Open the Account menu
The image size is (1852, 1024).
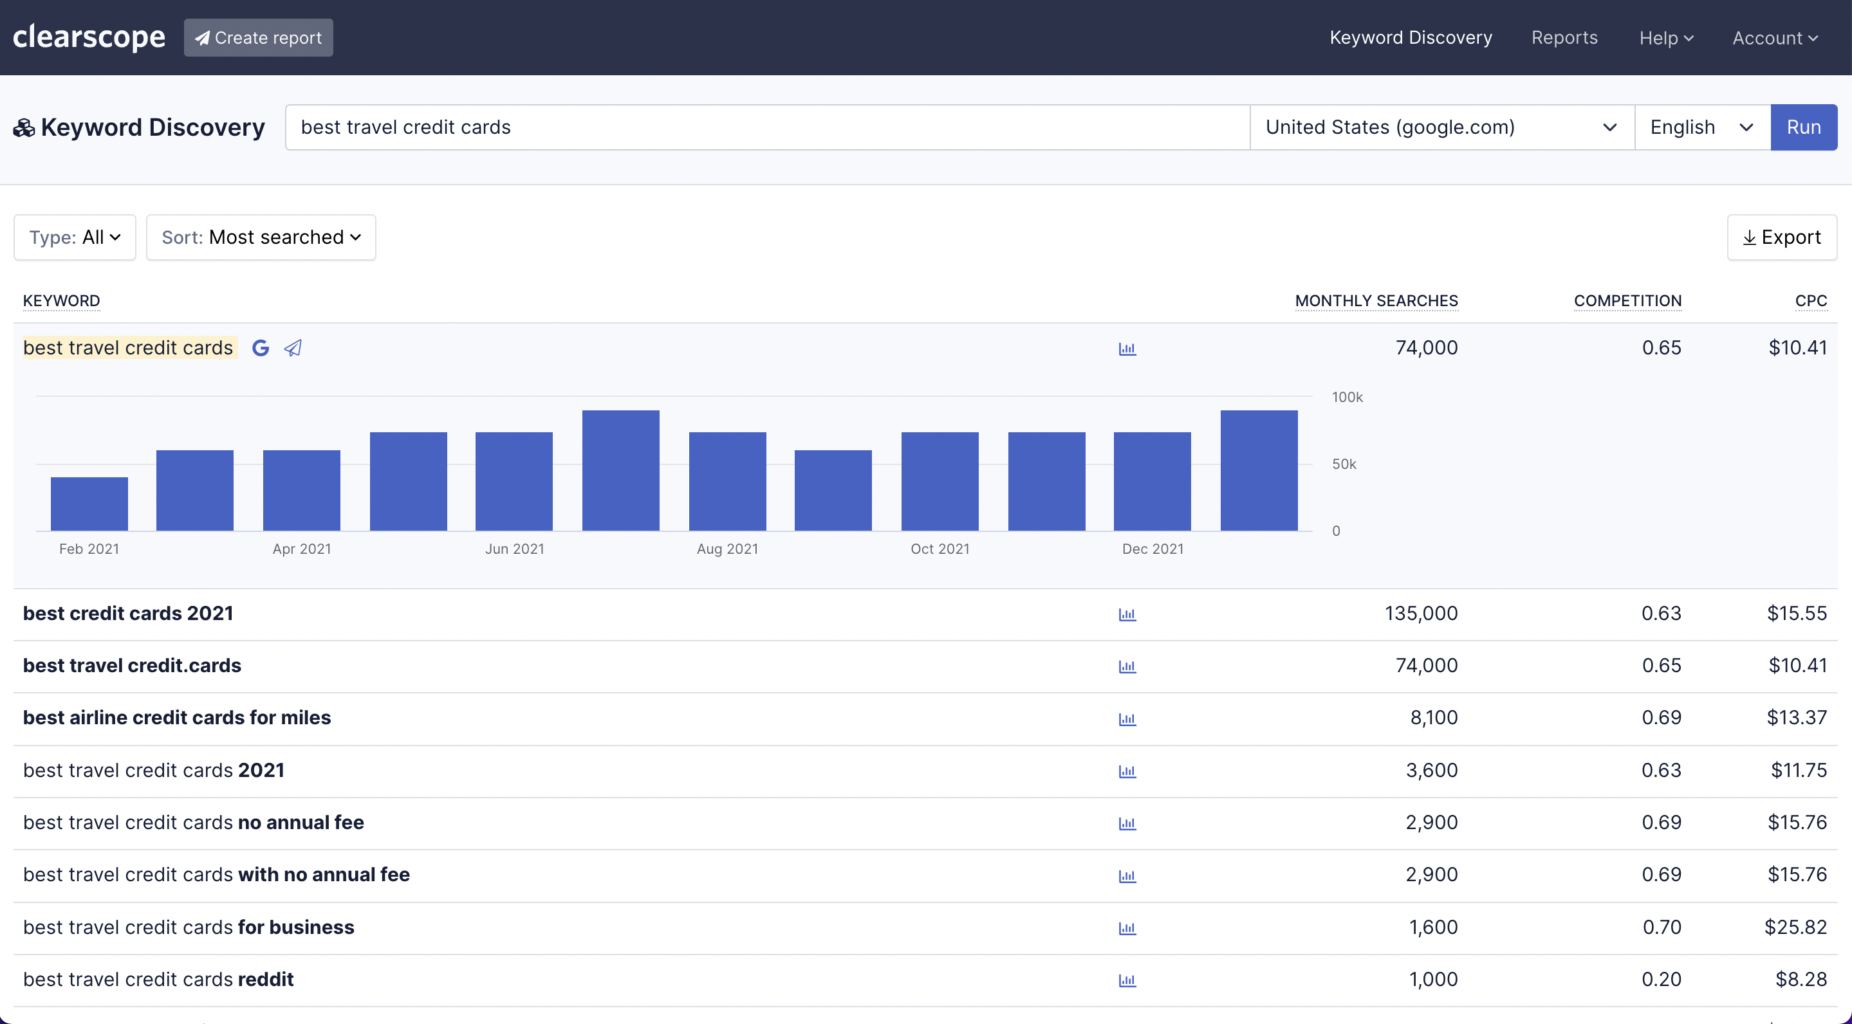point(1774,37)
